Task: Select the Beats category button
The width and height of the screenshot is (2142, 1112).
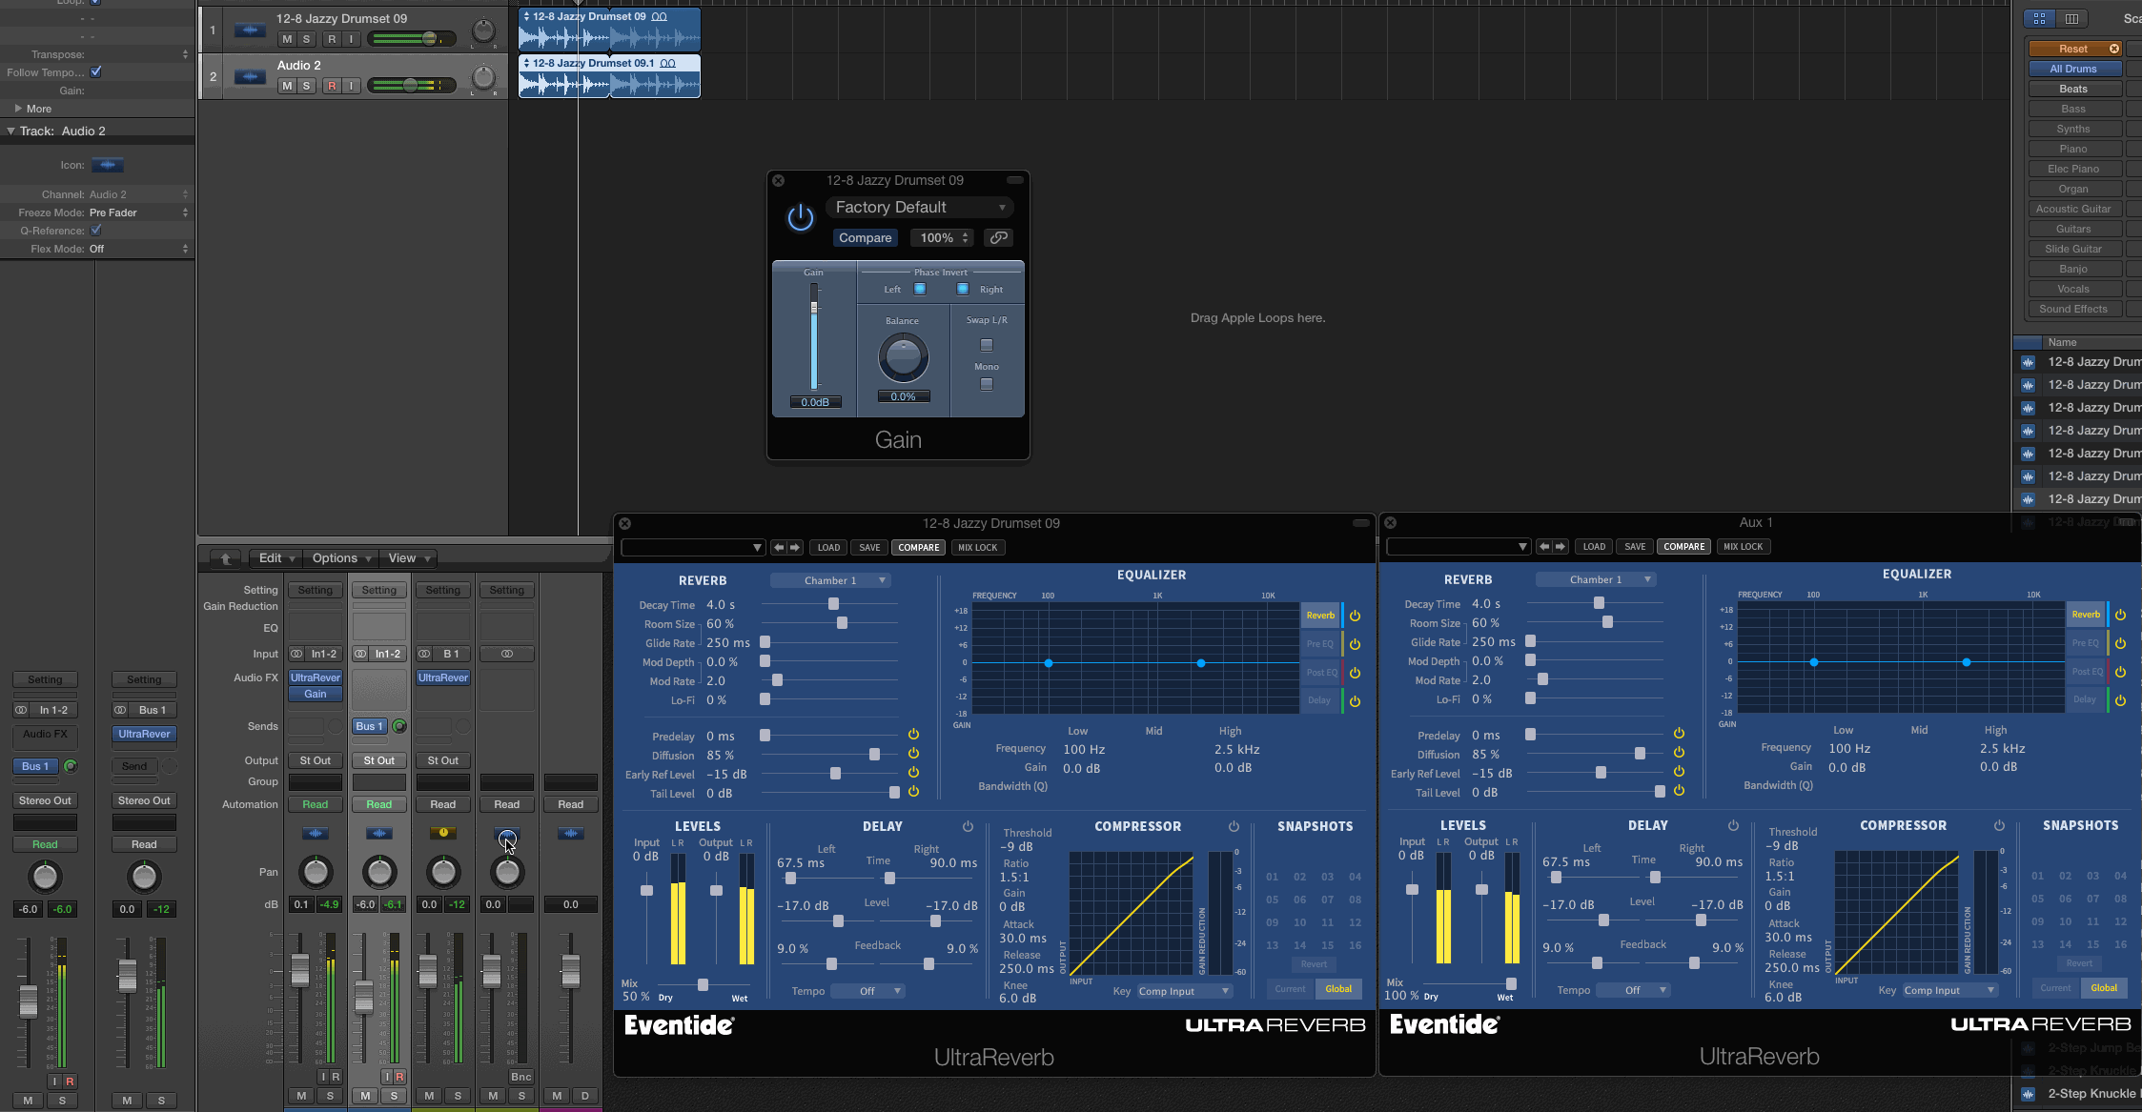Action: point(2072,89)
